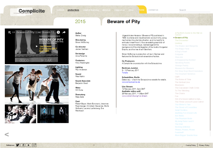Open the about us menu item

pyautogui.click(x=106, y=10)
